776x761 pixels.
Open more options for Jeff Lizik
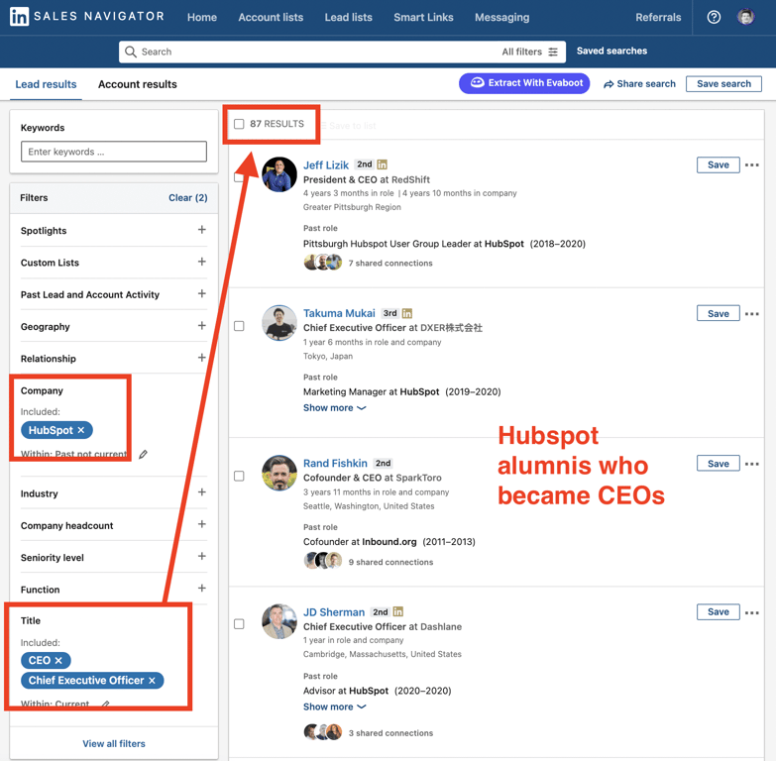click(752, 165)
